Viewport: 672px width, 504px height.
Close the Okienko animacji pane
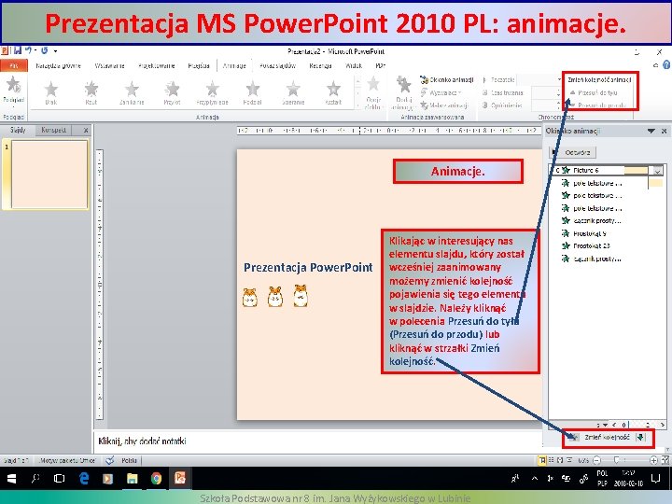pyautogui.click(x=664, y=132)
